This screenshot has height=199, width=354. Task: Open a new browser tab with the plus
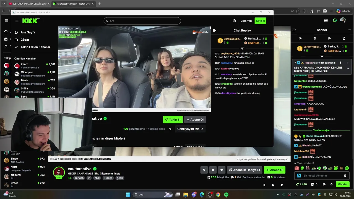(99, 4)
